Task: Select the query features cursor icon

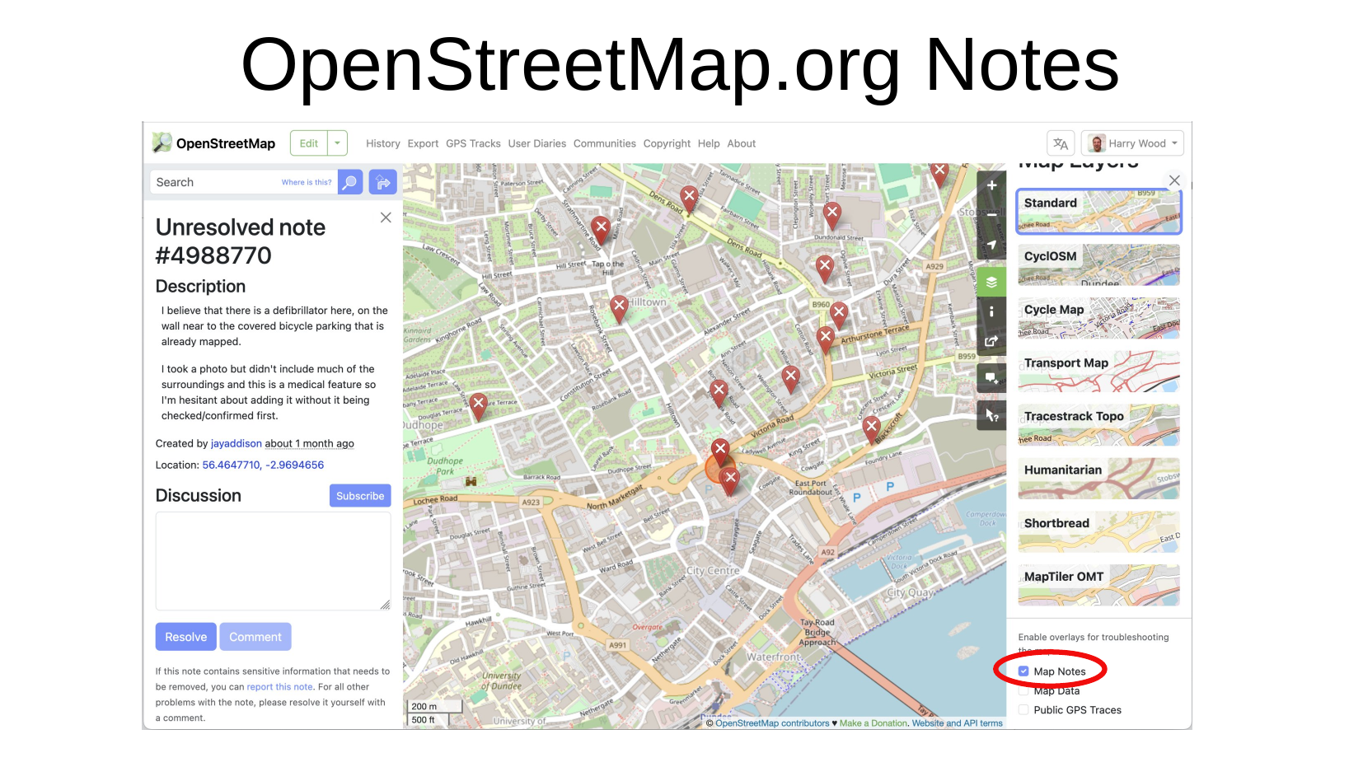Action: [x=991, y=416]
